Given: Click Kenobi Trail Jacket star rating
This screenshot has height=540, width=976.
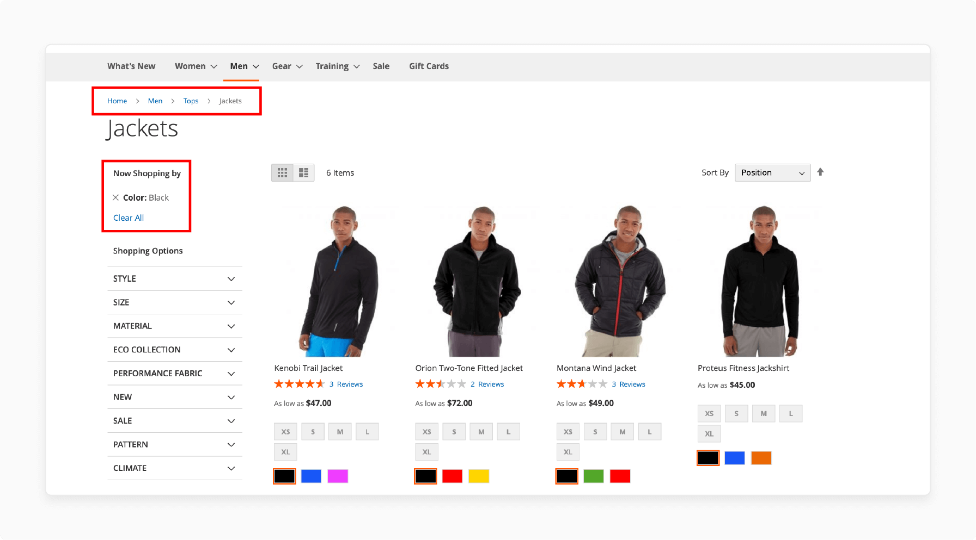Looking at the screenshot, I should pos(300,384).
